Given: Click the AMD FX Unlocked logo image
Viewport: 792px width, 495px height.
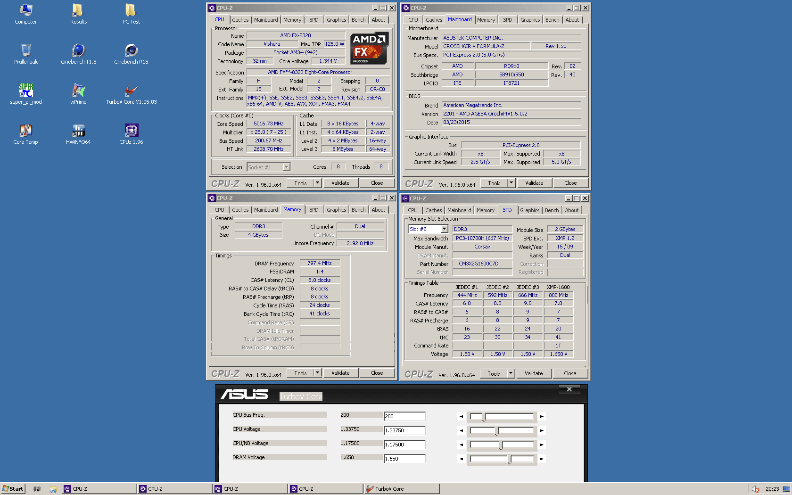Looking at the screenshot, I should [x=370, y=48].
